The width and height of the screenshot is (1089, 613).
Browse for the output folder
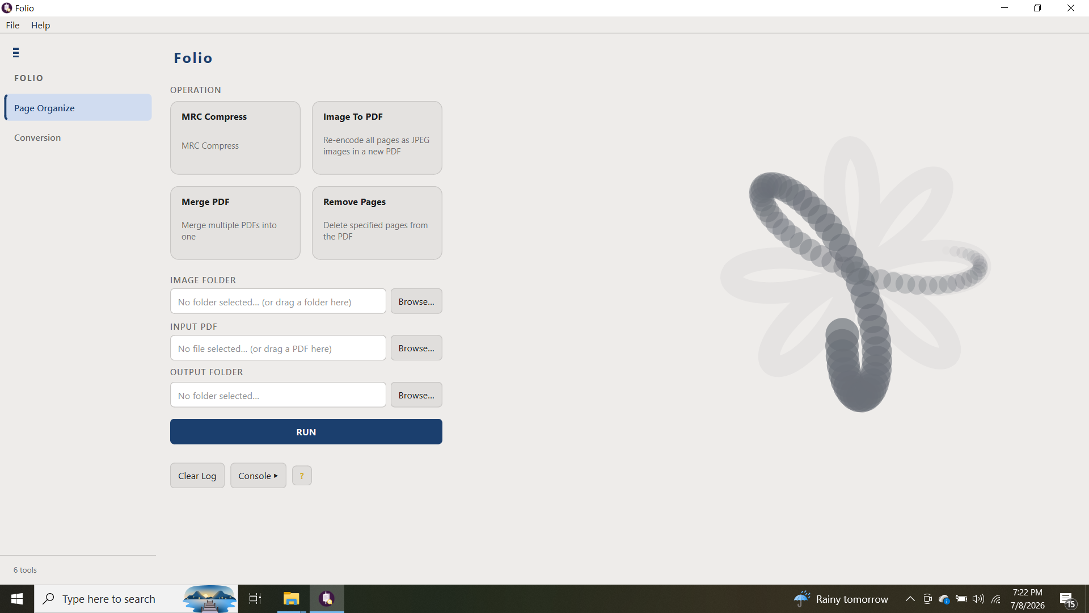(x=416, y=395)
